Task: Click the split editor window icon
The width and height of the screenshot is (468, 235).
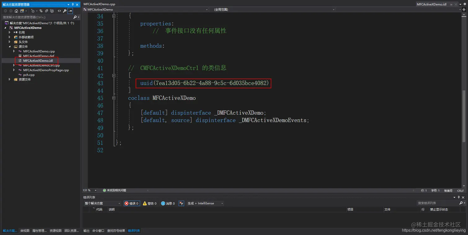Action: 464,10
